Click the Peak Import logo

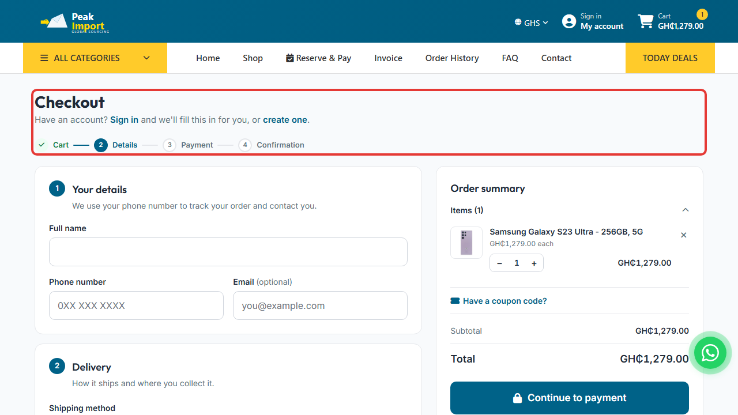click(75, 22)
